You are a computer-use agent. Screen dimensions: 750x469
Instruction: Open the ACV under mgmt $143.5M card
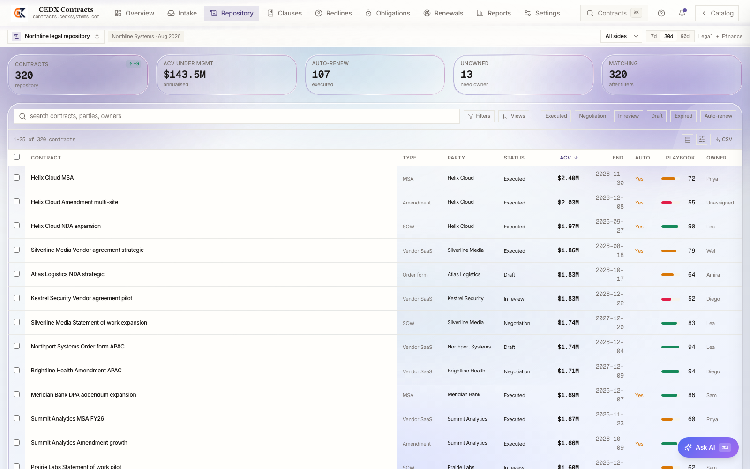tap(226, 75)
